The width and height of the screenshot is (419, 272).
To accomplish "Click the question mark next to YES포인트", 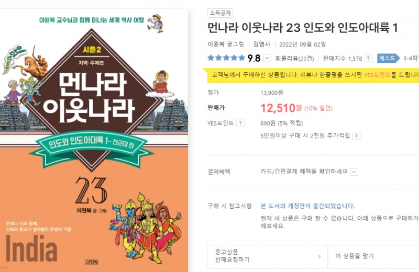I will click(x=240, y=123).
